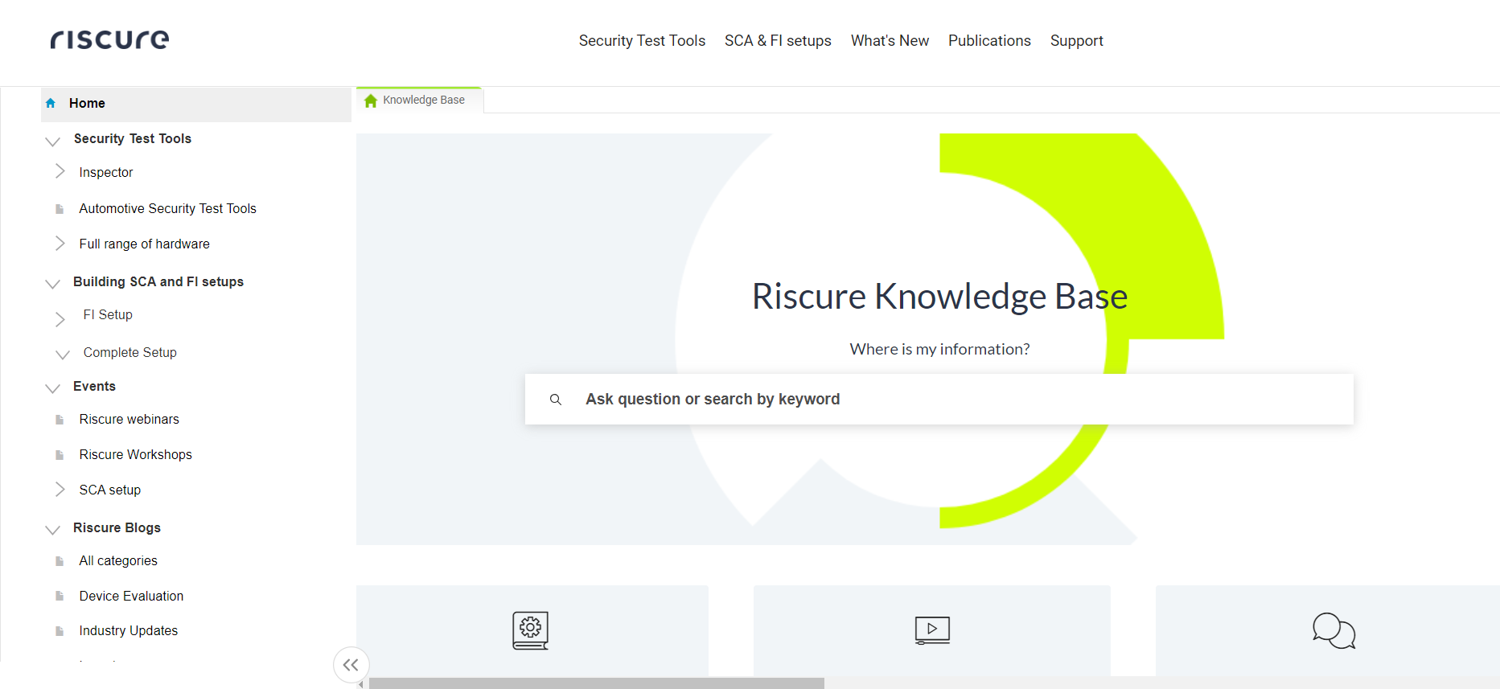Click the horizontal scrollbar left arrow
The image size is (1500, 689).
tap(362, 684)
